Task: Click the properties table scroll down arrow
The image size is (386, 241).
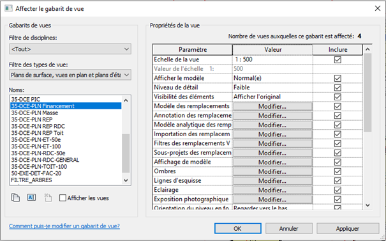Action: coord(367,205)
